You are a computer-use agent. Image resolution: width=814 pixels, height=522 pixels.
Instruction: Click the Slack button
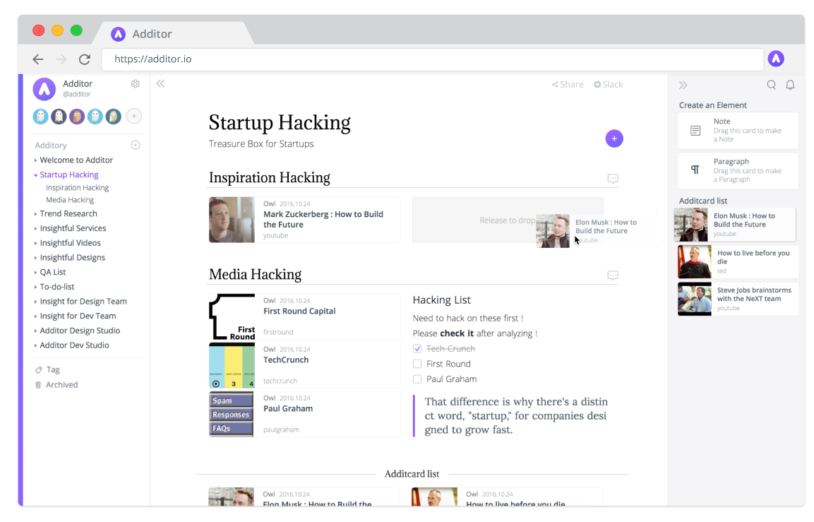[x=608, y=84]
